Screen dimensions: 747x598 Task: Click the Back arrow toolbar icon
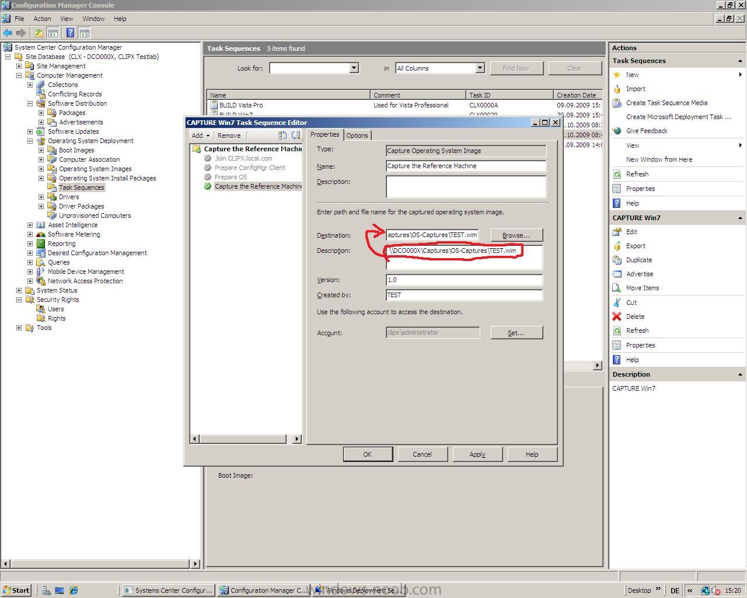tap(8, 33)
